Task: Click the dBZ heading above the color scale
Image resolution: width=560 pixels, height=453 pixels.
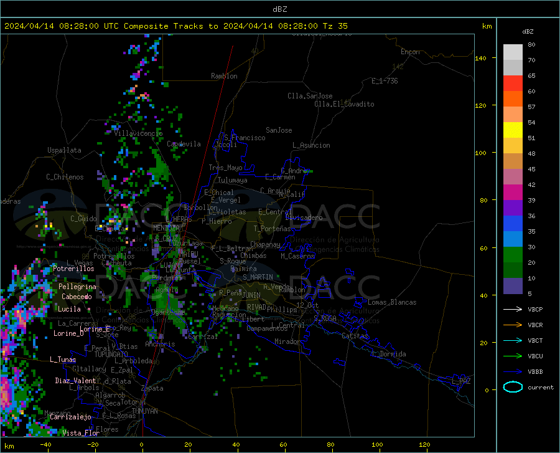Action: point(528,31)
